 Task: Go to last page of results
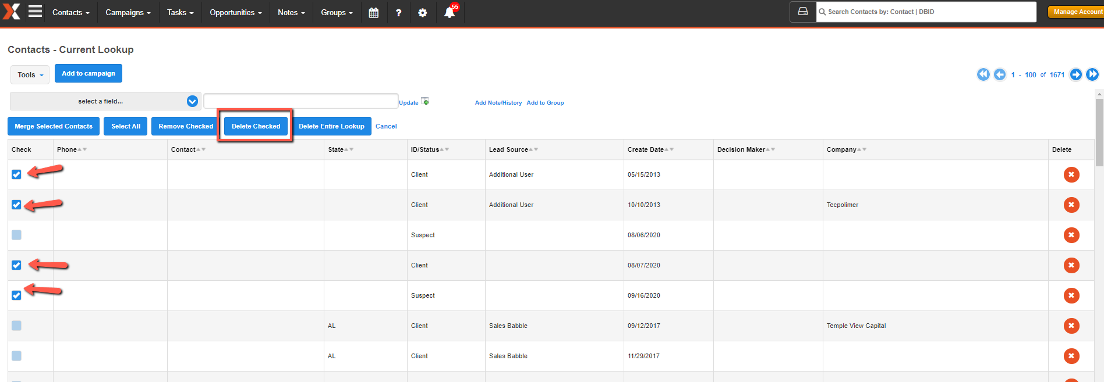pyautogui.click(x=1092, y=74)
